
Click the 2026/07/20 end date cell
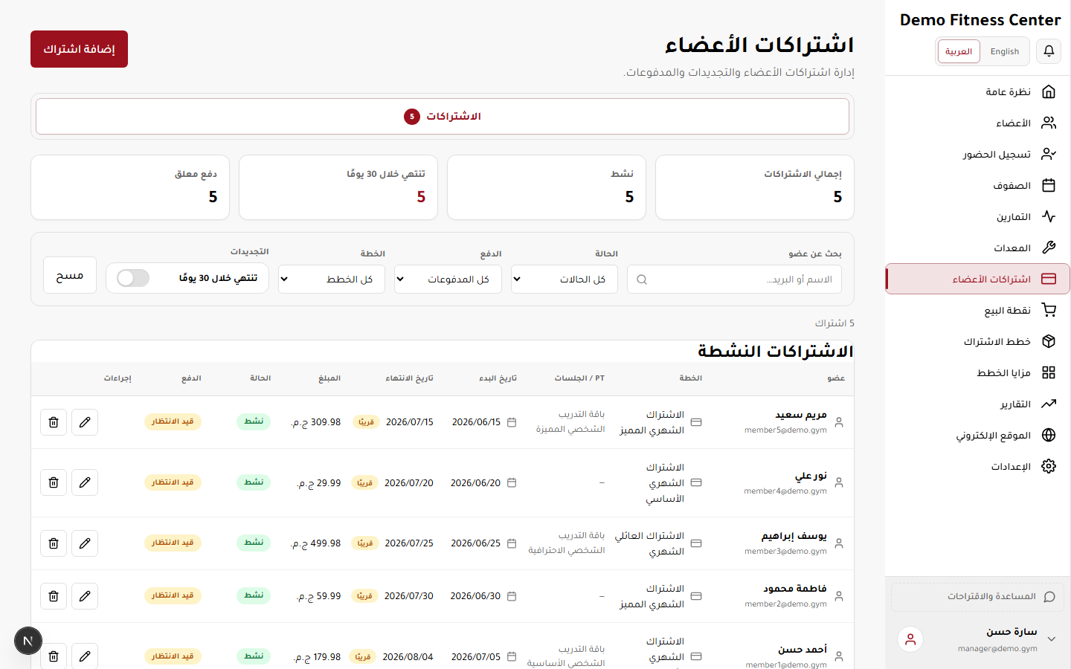[x=408, y=483]
